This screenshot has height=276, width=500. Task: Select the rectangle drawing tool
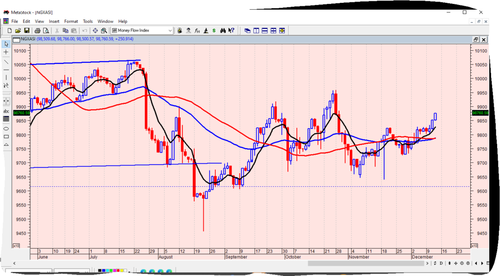(6, 136)
